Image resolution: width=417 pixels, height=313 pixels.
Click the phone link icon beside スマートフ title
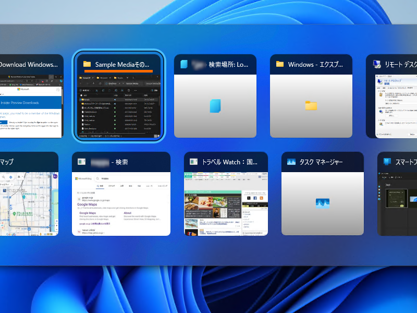pyautogui.click(x=387, y=162)
